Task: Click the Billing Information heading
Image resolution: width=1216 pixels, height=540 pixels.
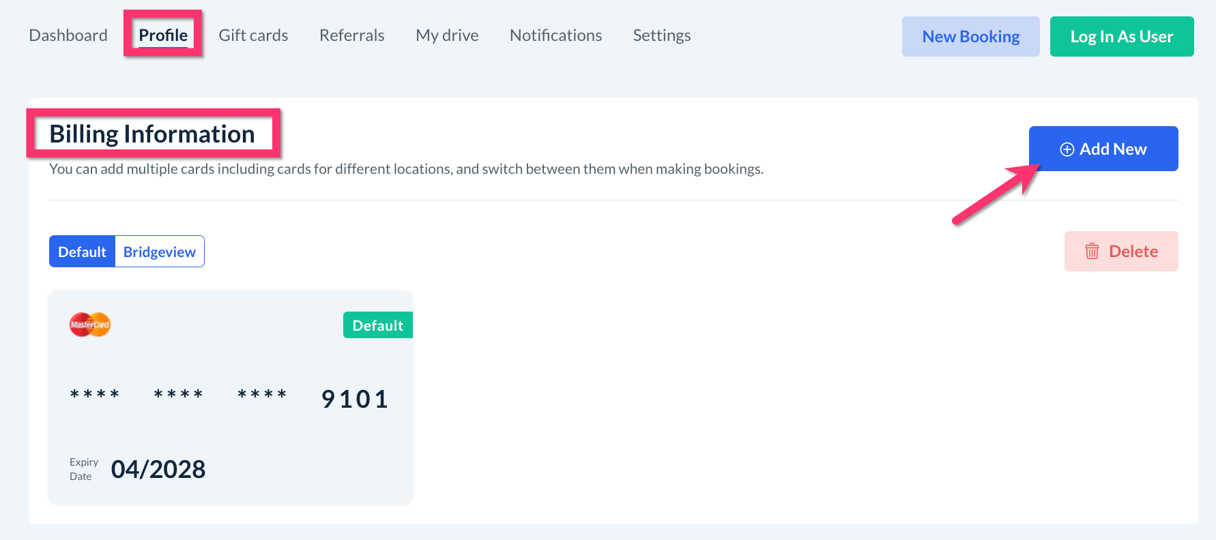Action: (152, 134)
